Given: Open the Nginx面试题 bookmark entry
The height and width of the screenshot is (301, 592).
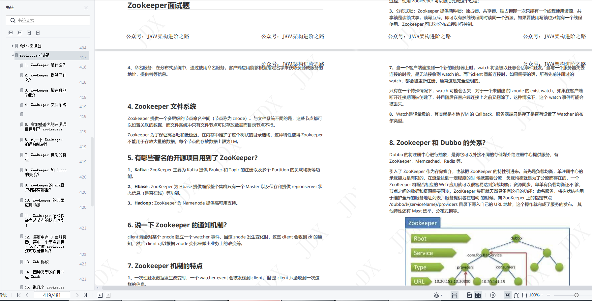Looking at the screenshot, I should tap(30, 46).
